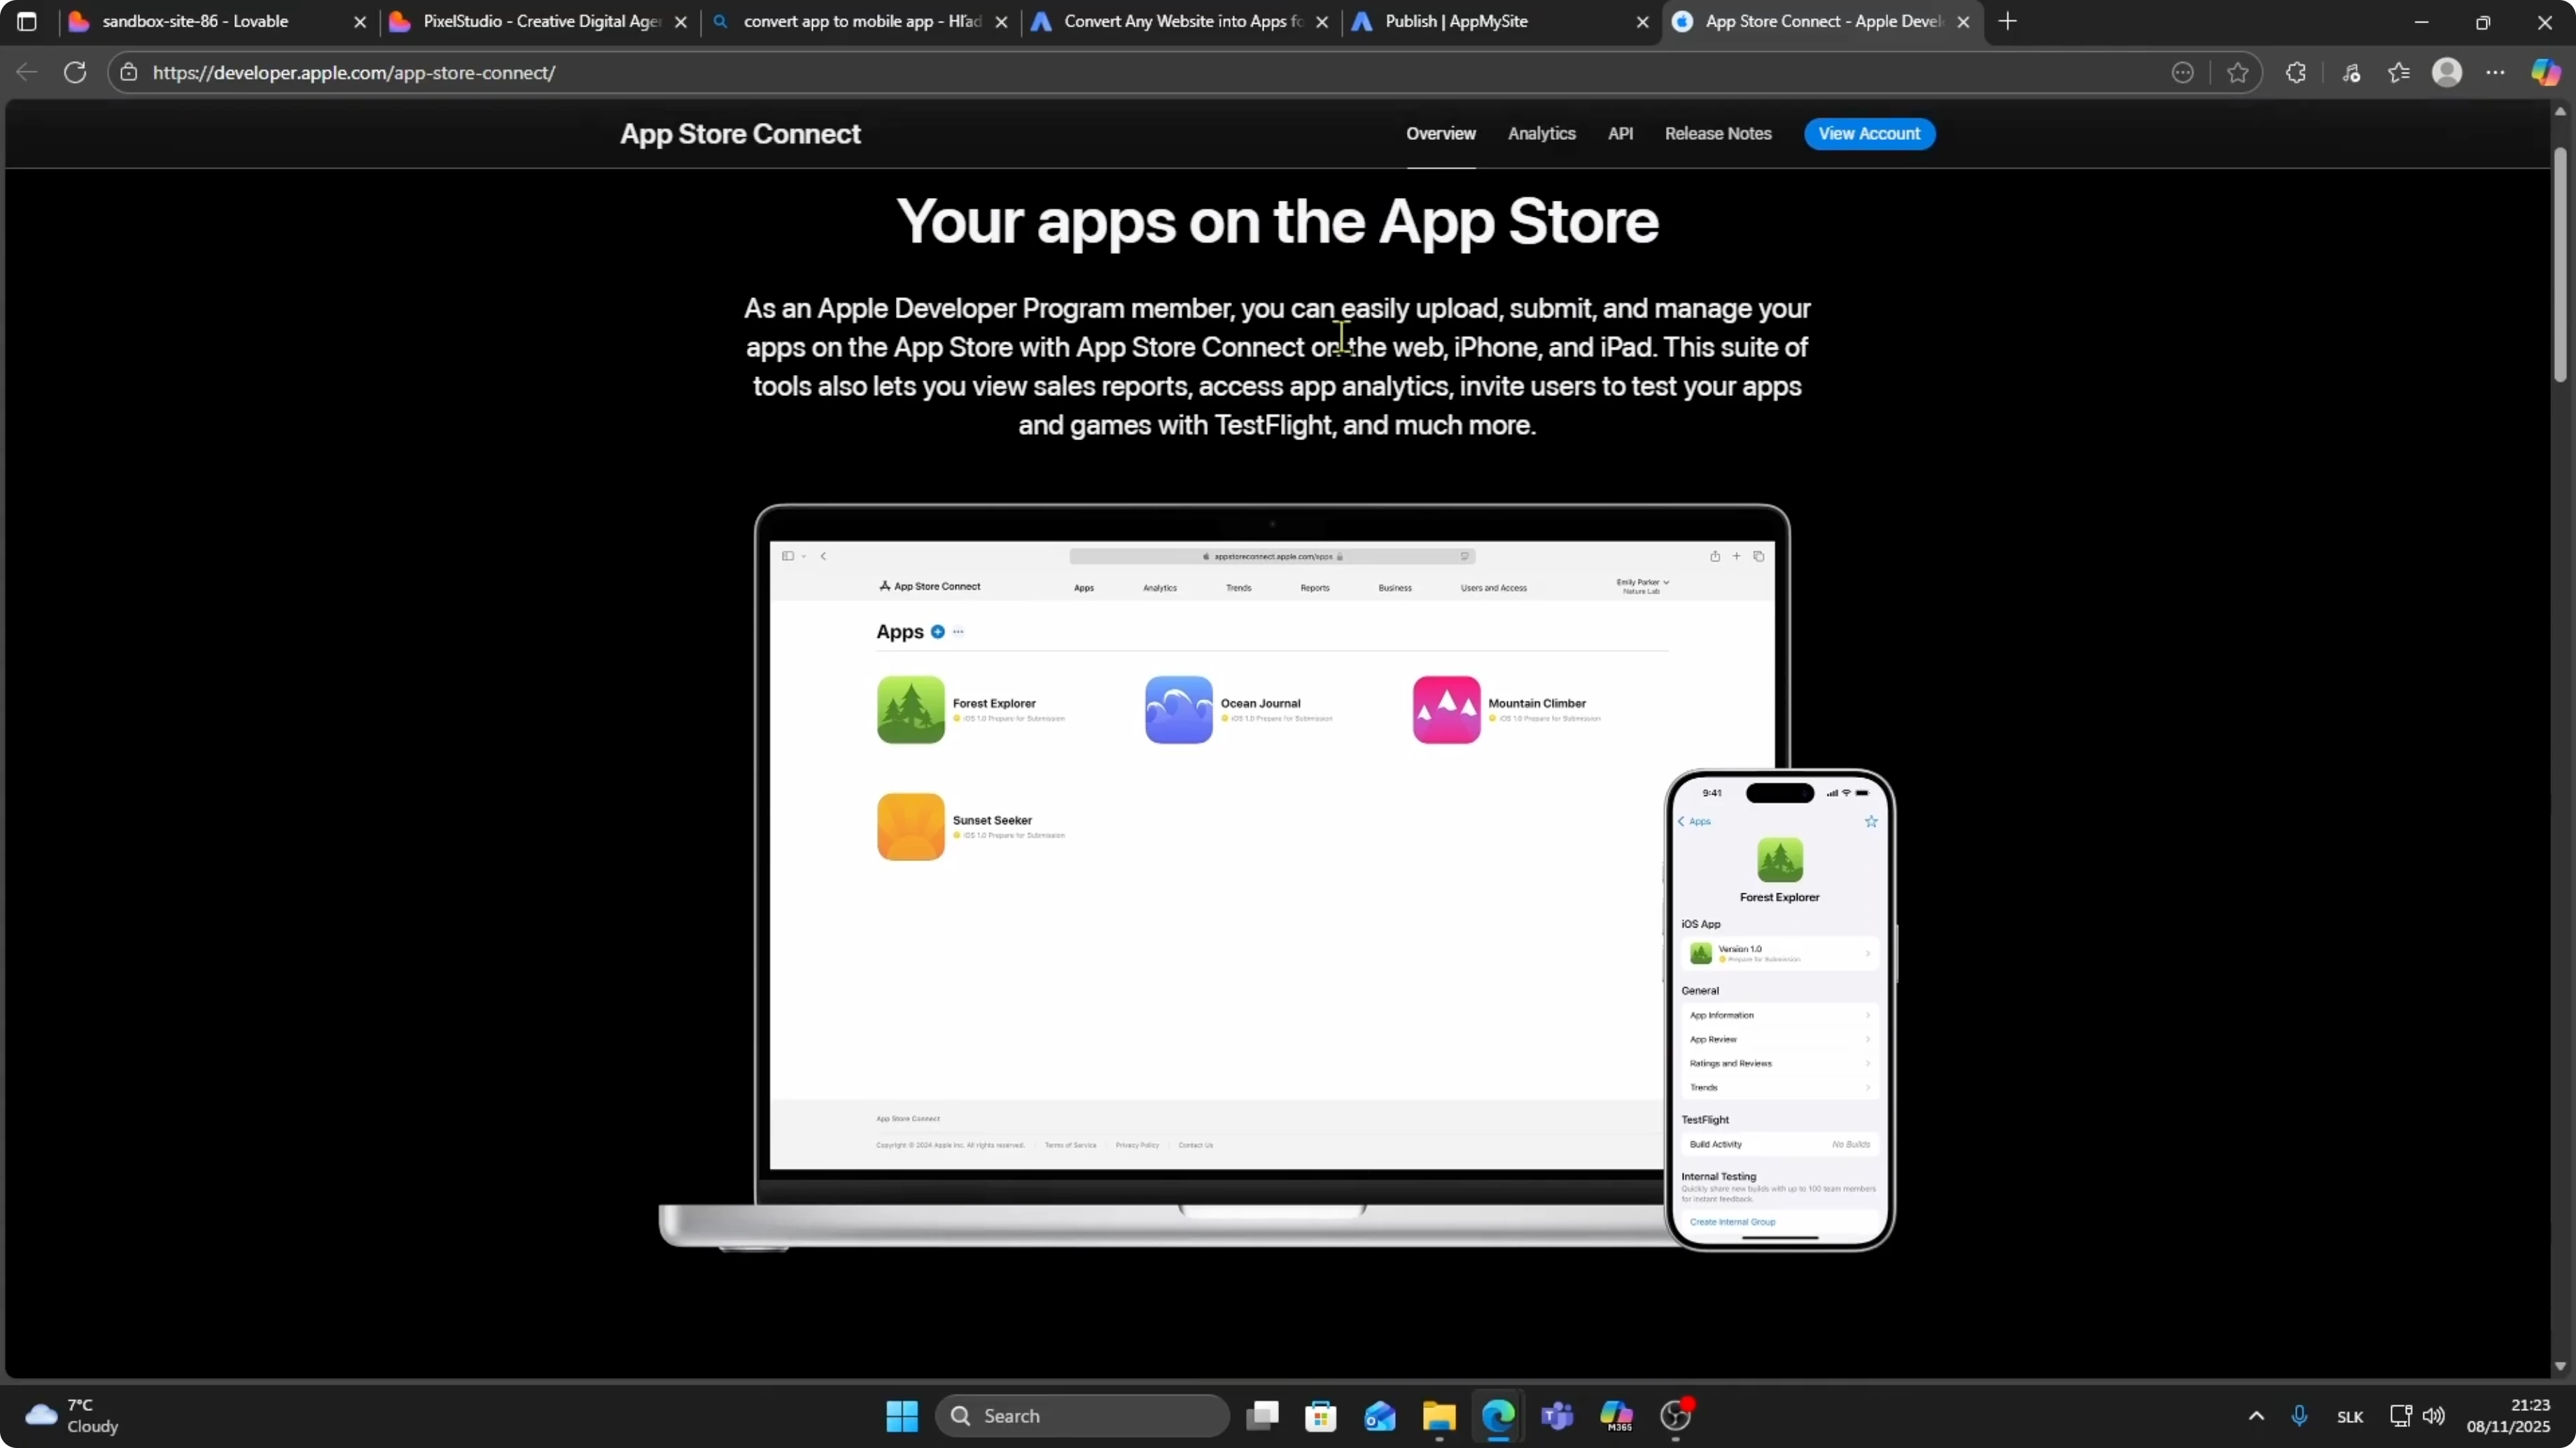This screenshot has width=2576, height=1448.
Task: Open a new browser tab
Action: point(2008,21)
